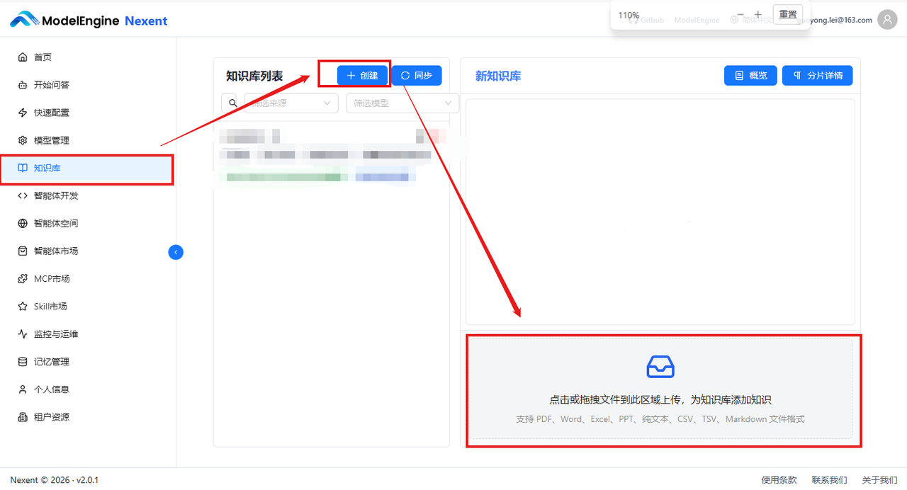Select the 知识库 sidebar item
This screenshot has height=490, width=907.
click(x=88, y=169)
